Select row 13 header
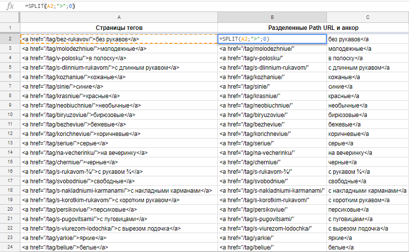 point(10,143)
